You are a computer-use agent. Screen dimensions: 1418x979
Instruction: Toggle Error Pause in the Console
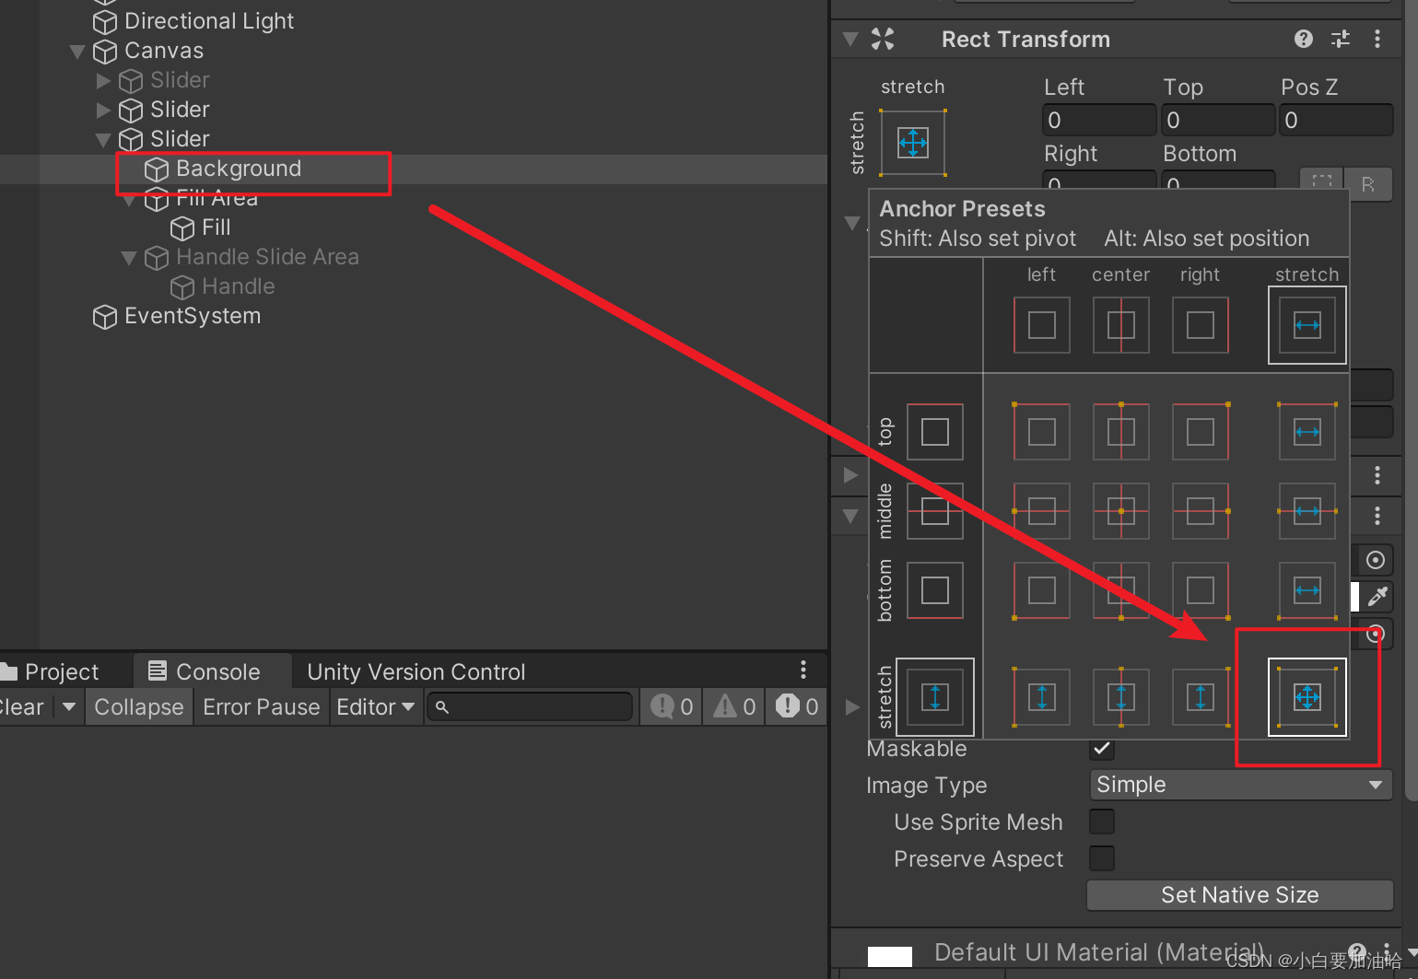[x=262, y=707]
